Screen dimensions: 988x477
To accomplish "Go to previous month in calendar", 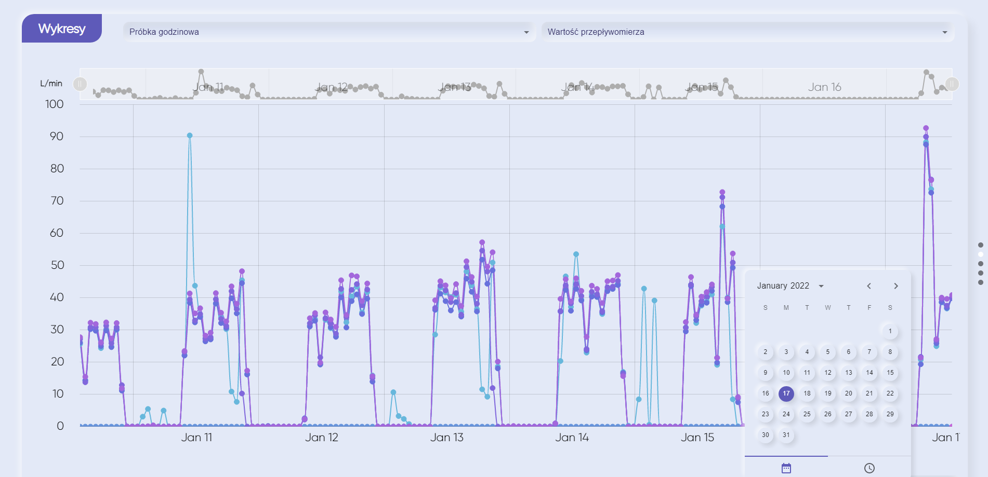I will (x=868, y=286).
